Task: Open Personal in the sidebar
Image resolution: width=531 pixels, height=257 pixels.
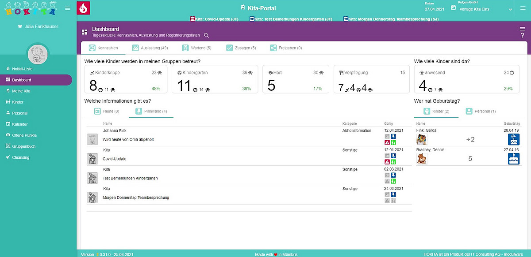Action: (x=19, y=113)
